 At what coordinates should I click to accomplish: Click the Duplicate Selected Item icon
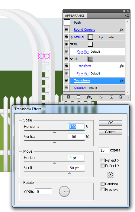point(111,97)
